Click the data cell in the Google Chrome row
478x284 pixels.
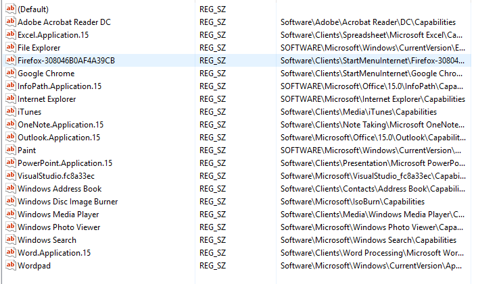(371, 74)
